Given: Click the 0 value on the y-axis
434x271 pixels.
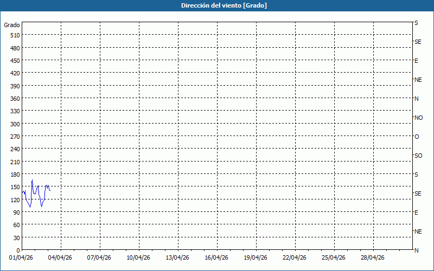Looking at the screenshot, I should (x=18, y=250).
